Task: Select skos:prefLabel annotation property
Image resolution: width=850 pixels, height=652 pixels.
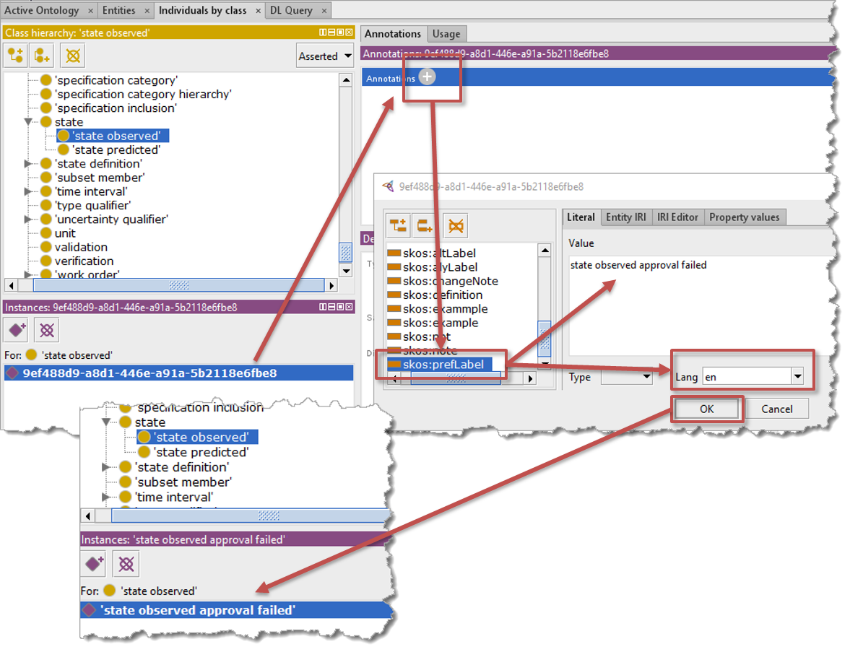Action: tap(443, 364)
